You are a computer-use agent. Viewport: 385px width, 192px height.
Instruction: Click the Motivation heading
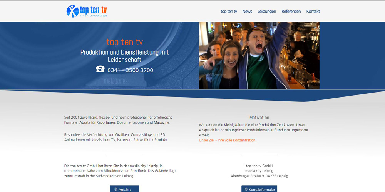click(259, 117)
